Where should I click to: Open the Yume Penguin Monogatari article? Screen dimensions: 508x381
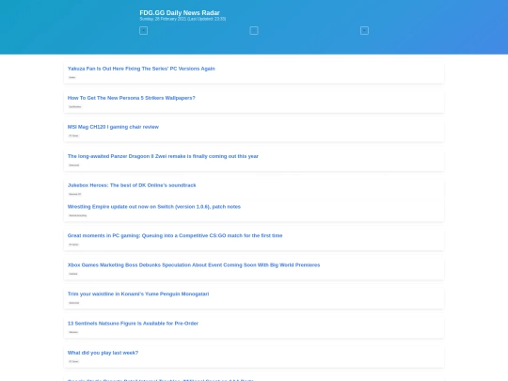(138, 294)
